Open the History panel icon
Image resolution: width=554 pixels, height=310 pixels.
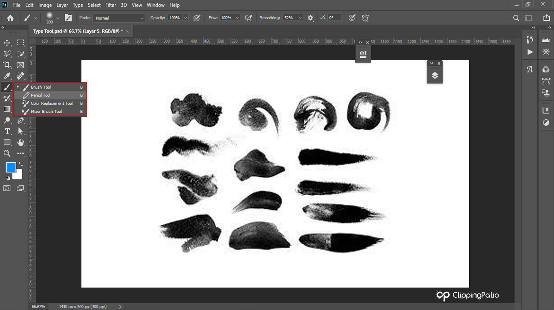click(530, 40)
